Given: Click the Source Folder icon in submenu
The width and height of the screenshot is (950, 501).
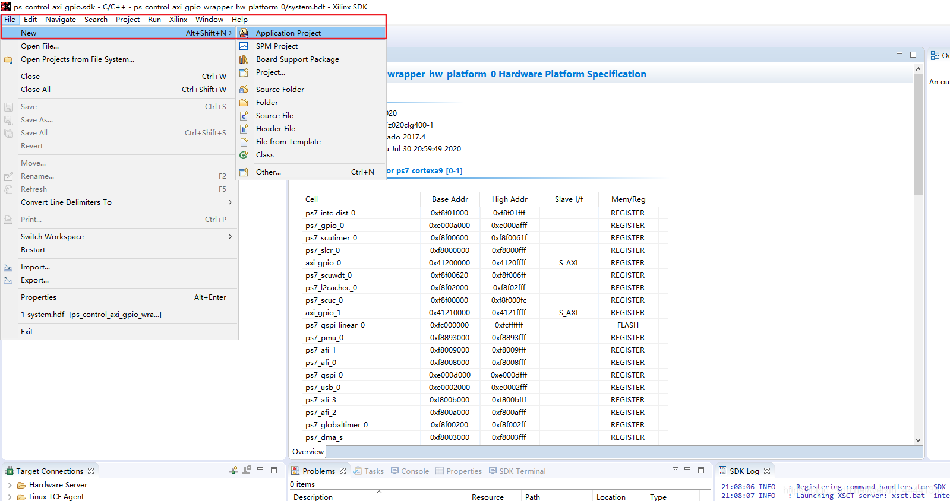Looking at the screenshot, I should pyautogui.click(x=244, y=90).
